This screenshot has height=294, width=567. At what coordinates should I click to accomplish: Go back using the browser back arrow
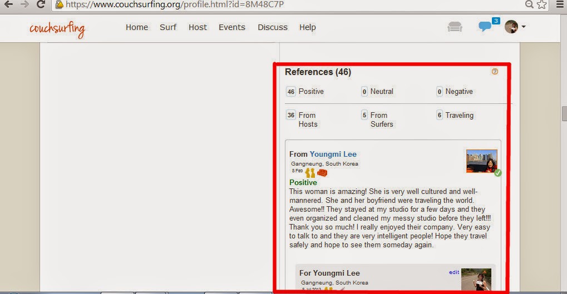[x=8, y=4]
